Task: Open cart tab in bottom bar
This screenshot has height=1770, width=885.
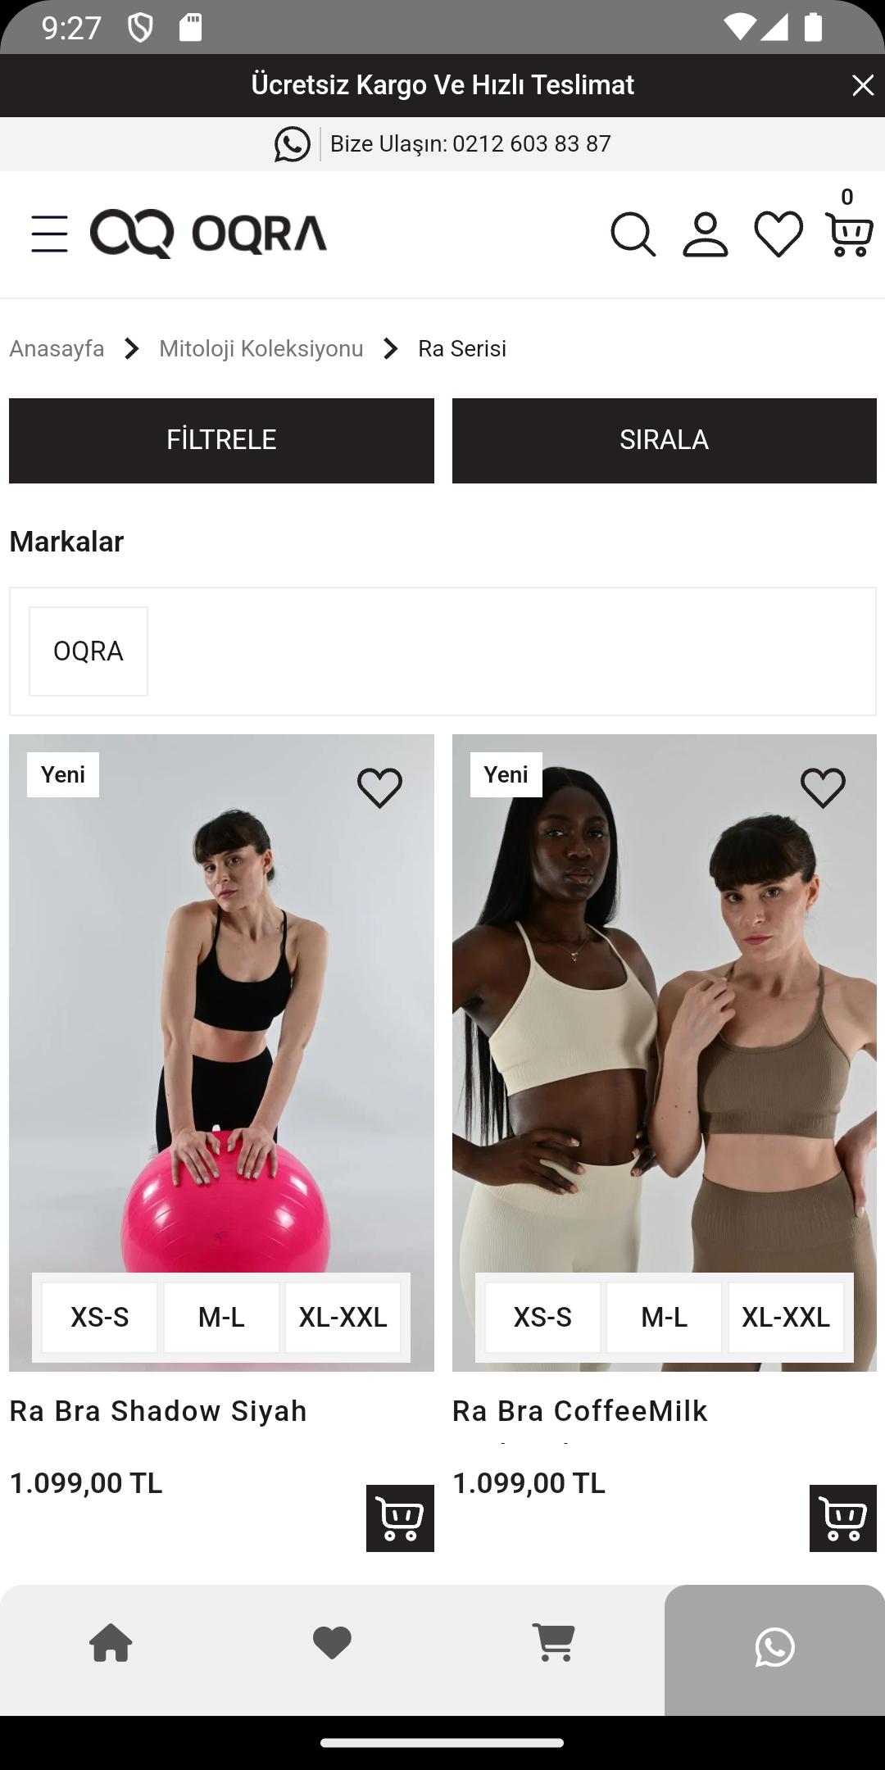Action: (x=554, y=1643)
